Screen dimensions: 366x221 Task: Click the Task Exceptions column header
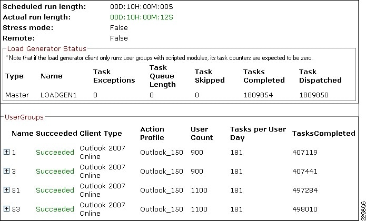tap(114, 76)
